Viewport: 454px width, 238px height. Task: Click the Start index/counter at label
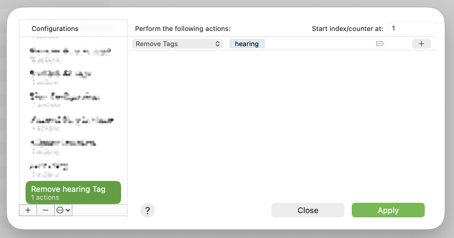(347, 29)
